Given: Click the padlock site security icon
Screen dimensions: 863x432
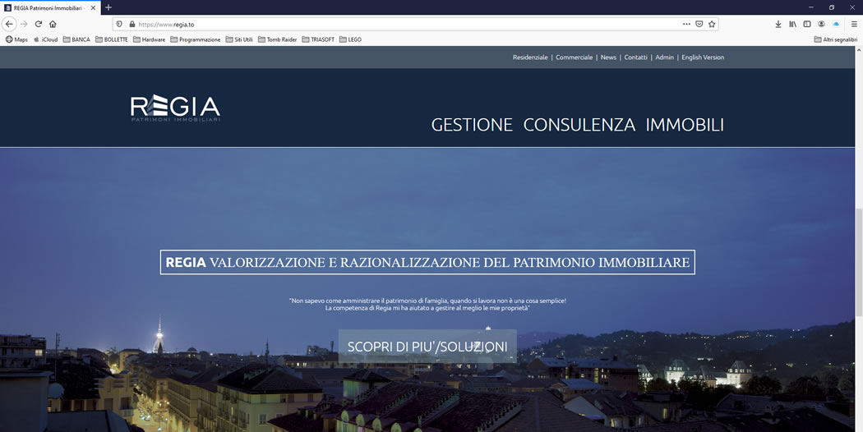Looking at the screenshot, I should coord(132,24).
